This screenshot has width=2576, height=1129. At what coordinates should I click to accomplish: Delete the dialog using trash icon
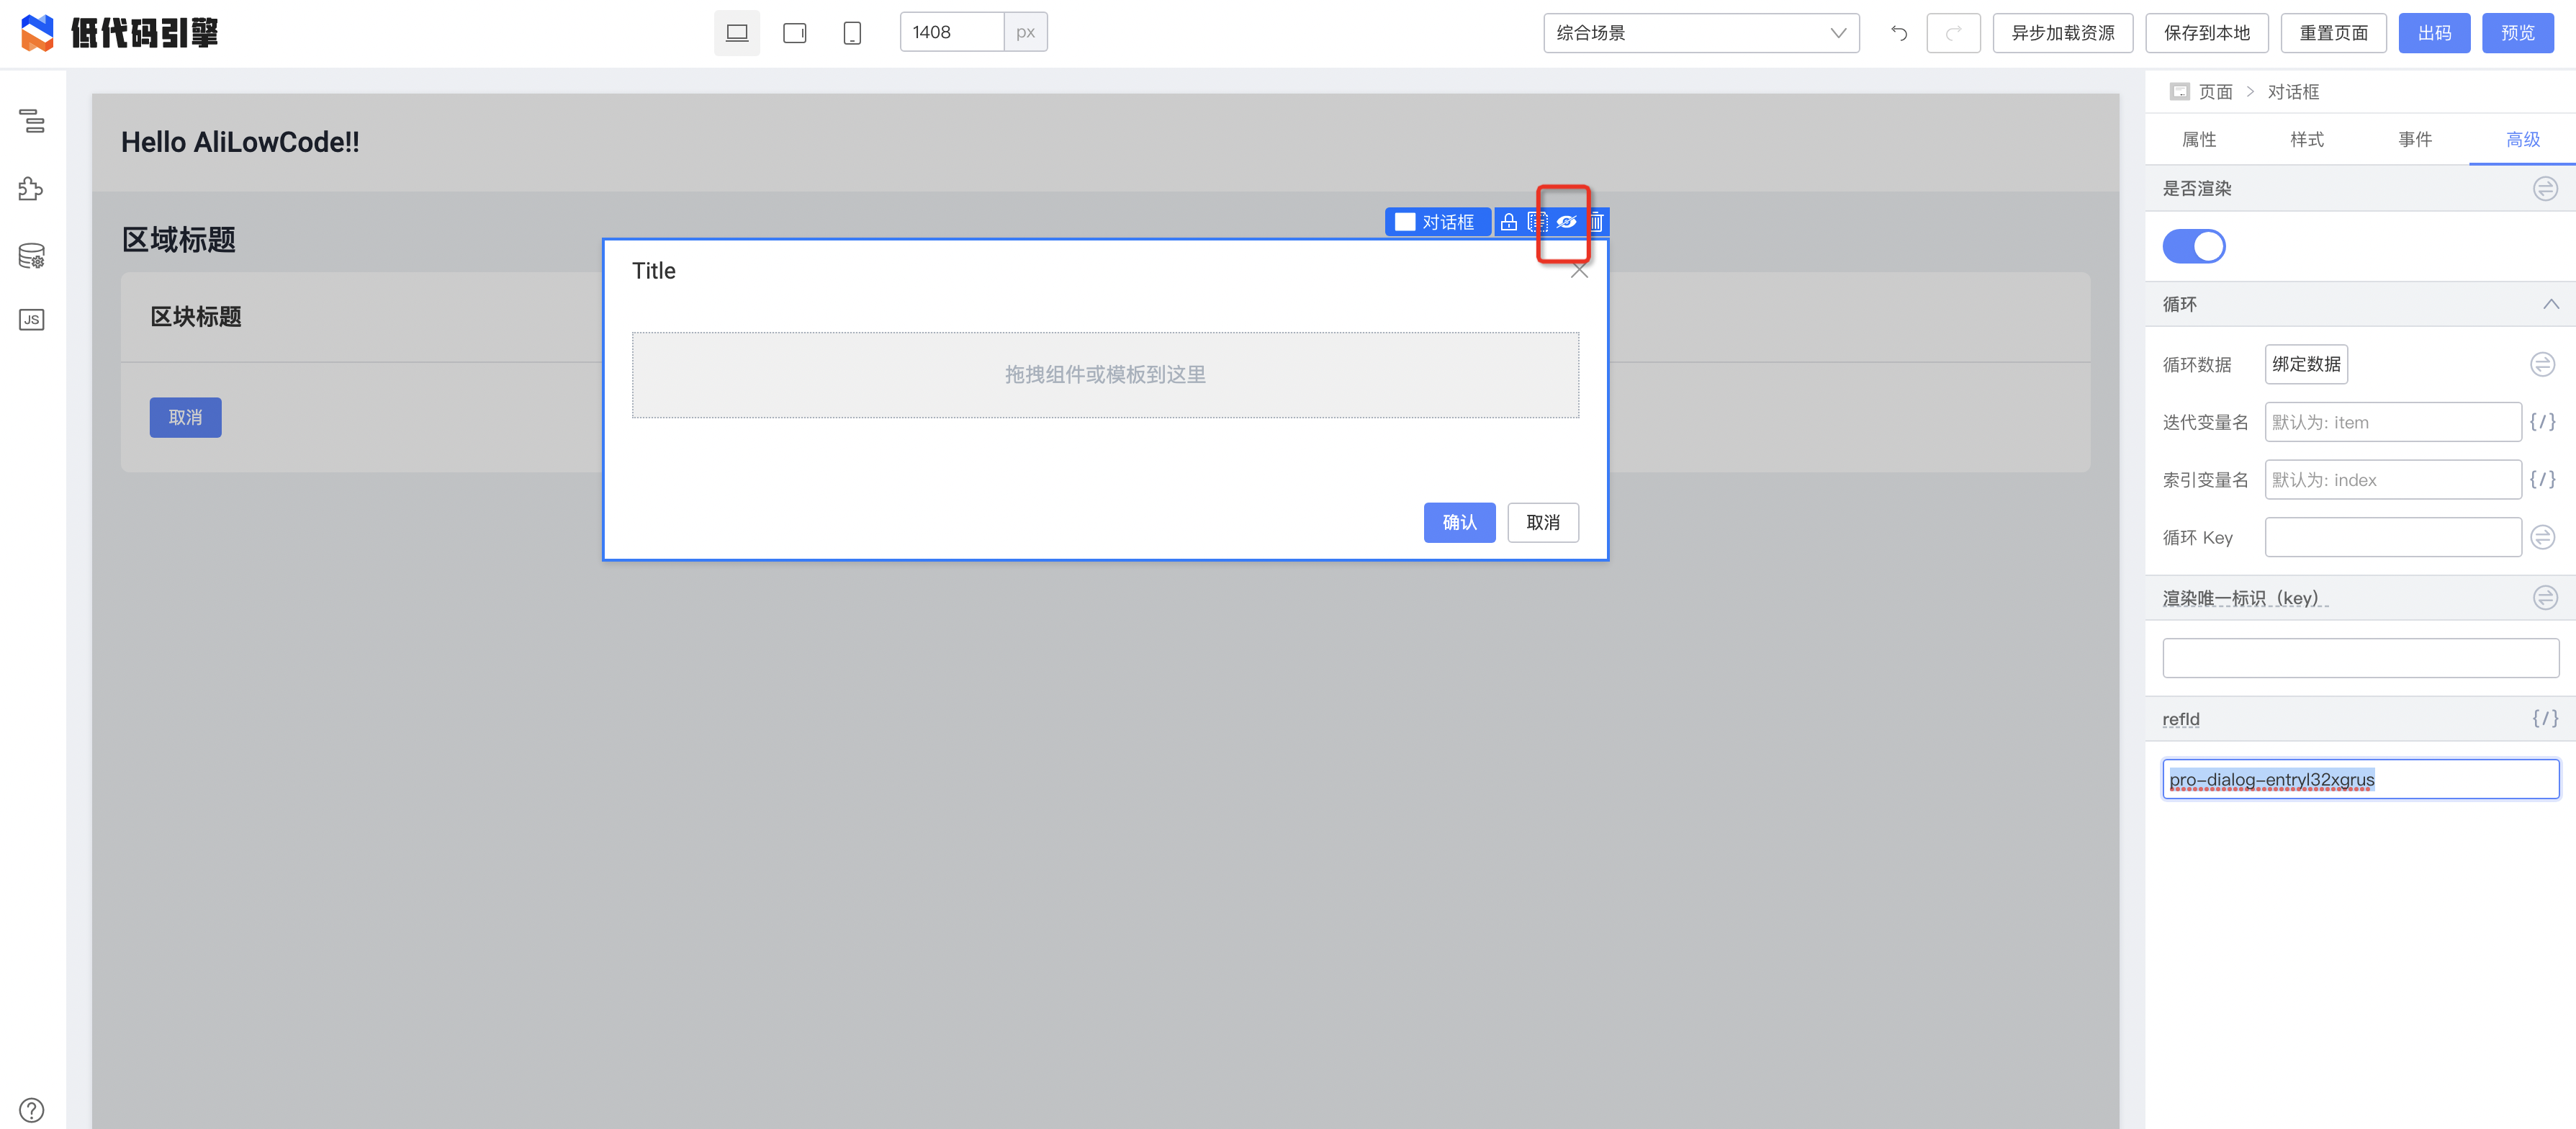coord(1597,222)
